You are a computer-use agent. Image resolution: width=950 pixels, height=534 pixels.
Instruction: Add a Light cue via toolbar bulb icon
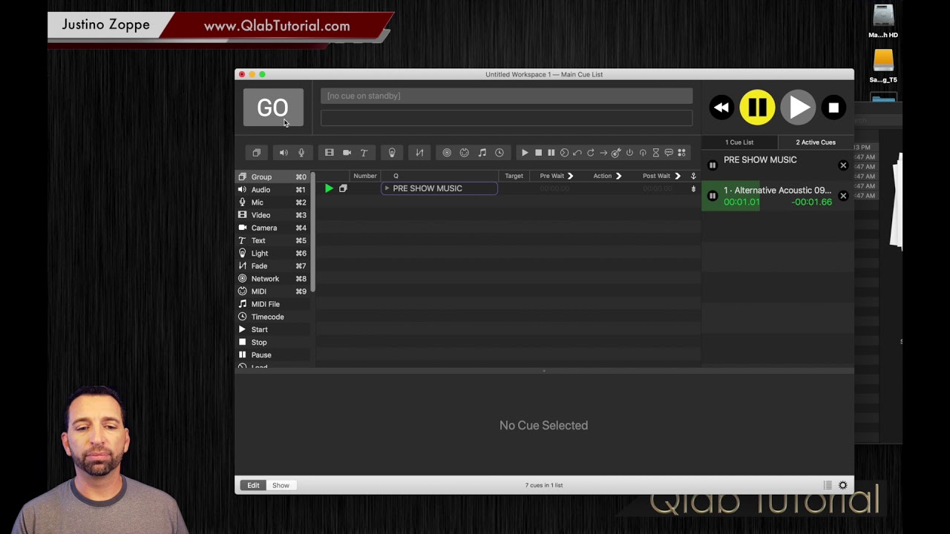click(x=392, y=153)
